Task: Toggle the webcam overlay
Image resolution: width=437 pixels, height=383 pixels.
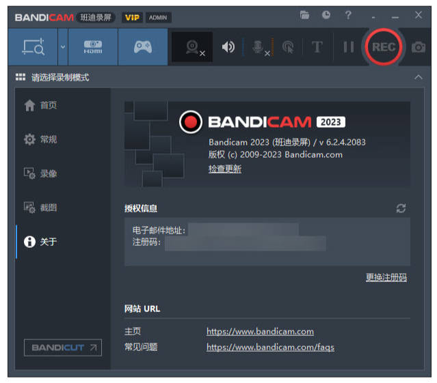Action: click(x=195, y=47)
